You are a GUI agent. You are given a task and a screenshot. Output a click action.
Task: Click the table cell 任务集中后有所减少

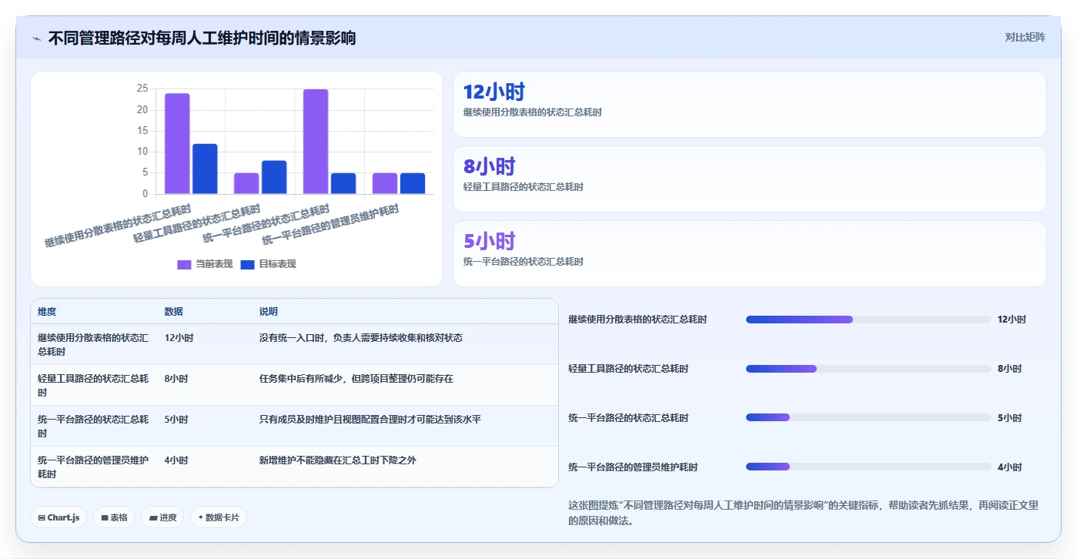point(356,379)
